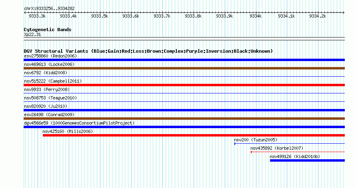Click the nsv6792 (Kidd2008) label
This screenshot has width=356, height=188.
[x=46, y=73]
